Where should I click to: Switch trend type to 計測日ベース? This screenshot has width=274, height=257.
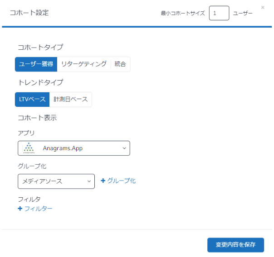[x=70, y=100]
